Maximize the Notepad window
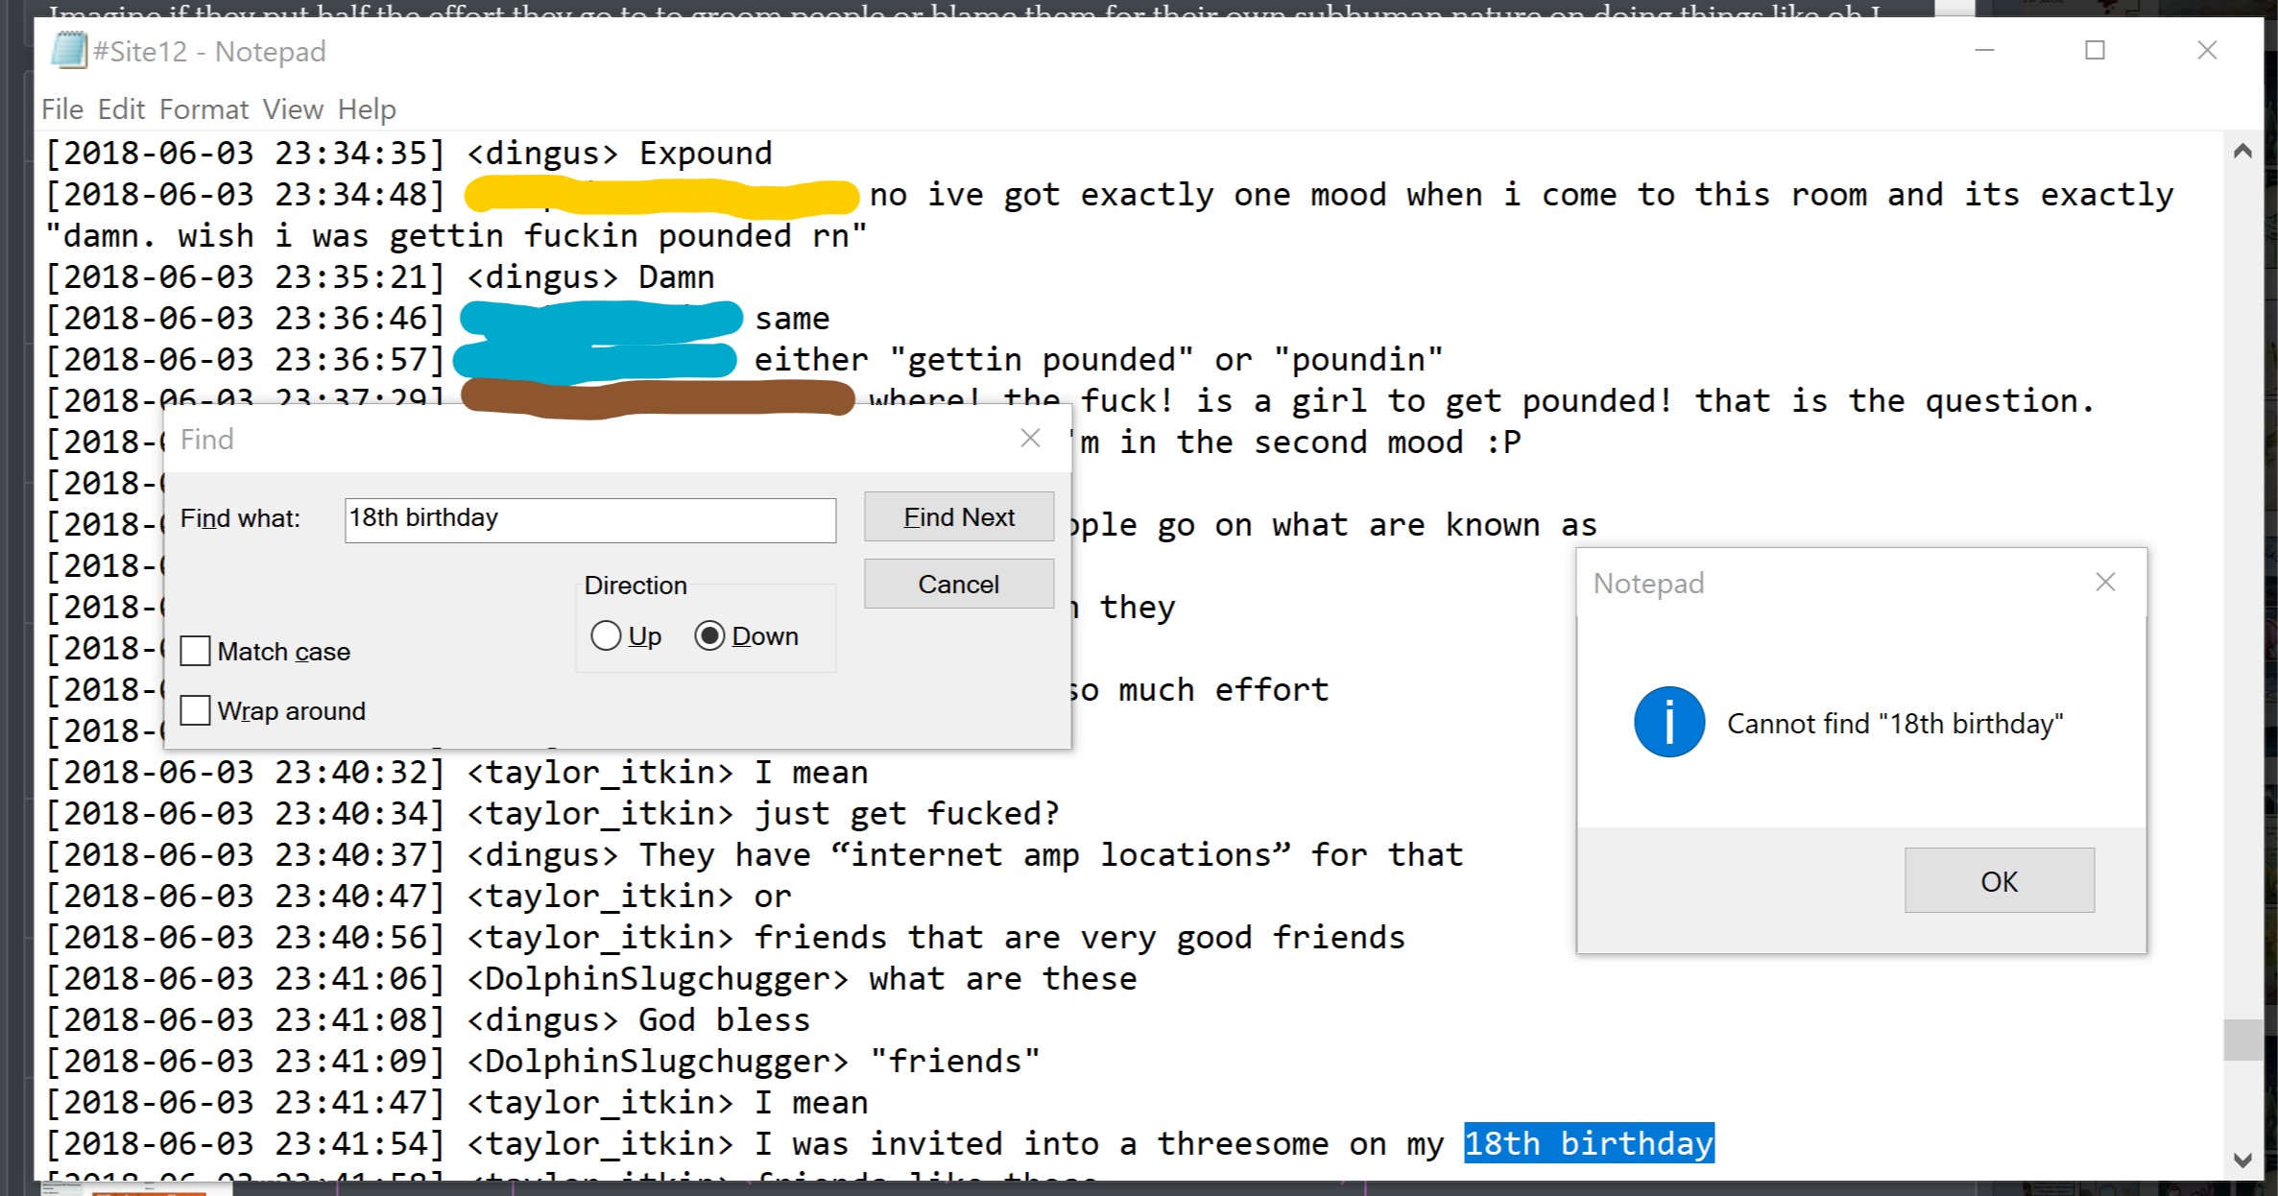 tap(2095, 50)
